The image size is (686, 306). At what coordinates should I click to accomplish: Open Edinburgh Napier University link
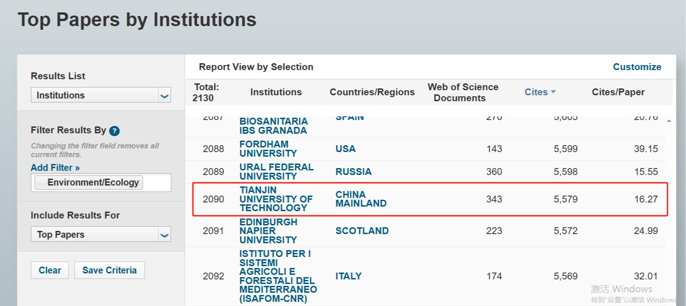click(268, 231)
